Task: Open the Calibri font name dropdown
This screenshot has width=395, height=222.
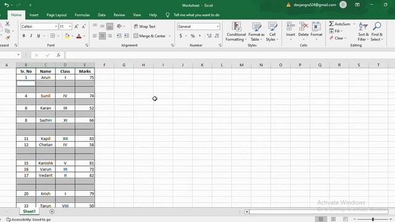Action: 56,27
